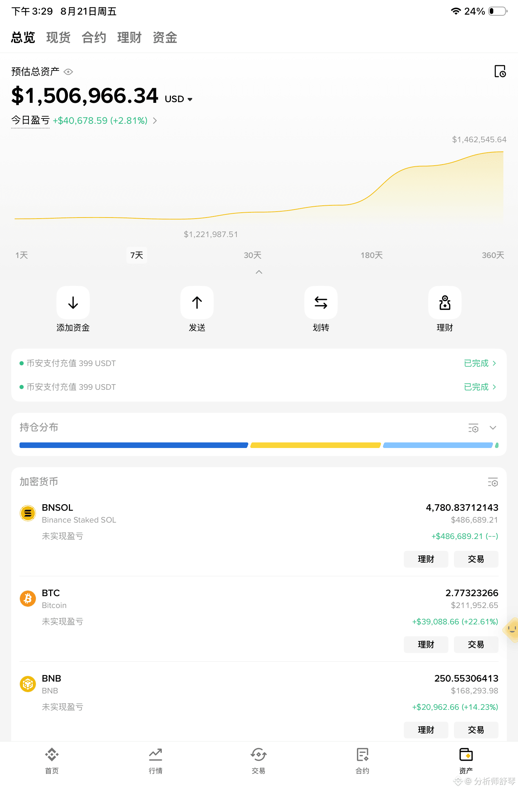Switch to the 理财 top tab
Image resolution: width=518 pixels, height=790 pixels.
(129, 37)
